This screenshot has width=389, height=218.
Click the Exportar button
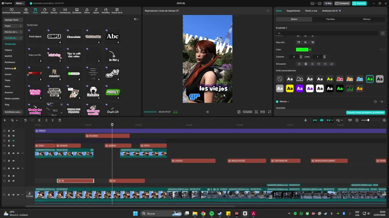[x=359, y=3]
